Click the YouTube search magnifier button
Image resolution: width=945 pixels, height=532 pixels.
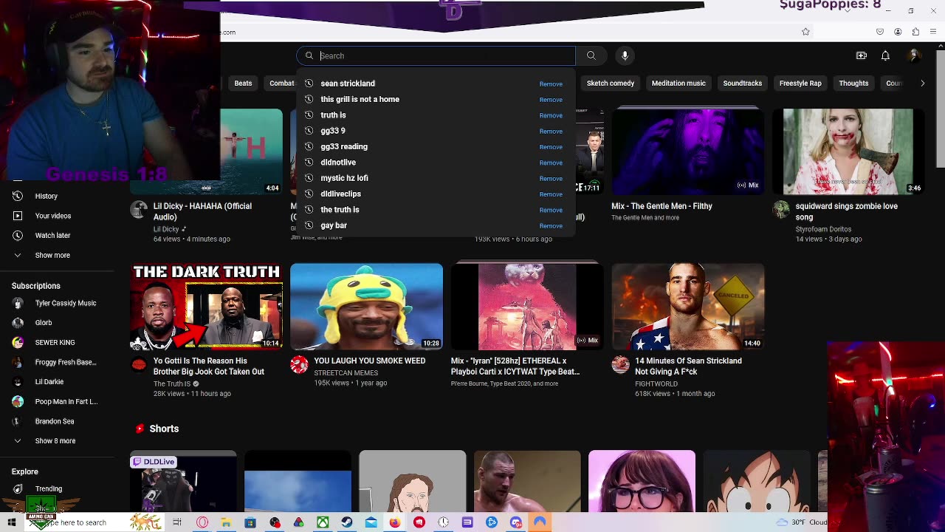coord(591,55)
